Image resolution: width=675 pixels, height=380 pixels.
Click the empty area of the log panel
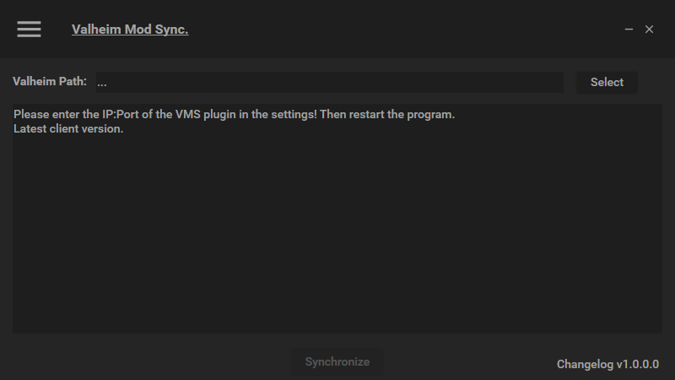point(337,236)
